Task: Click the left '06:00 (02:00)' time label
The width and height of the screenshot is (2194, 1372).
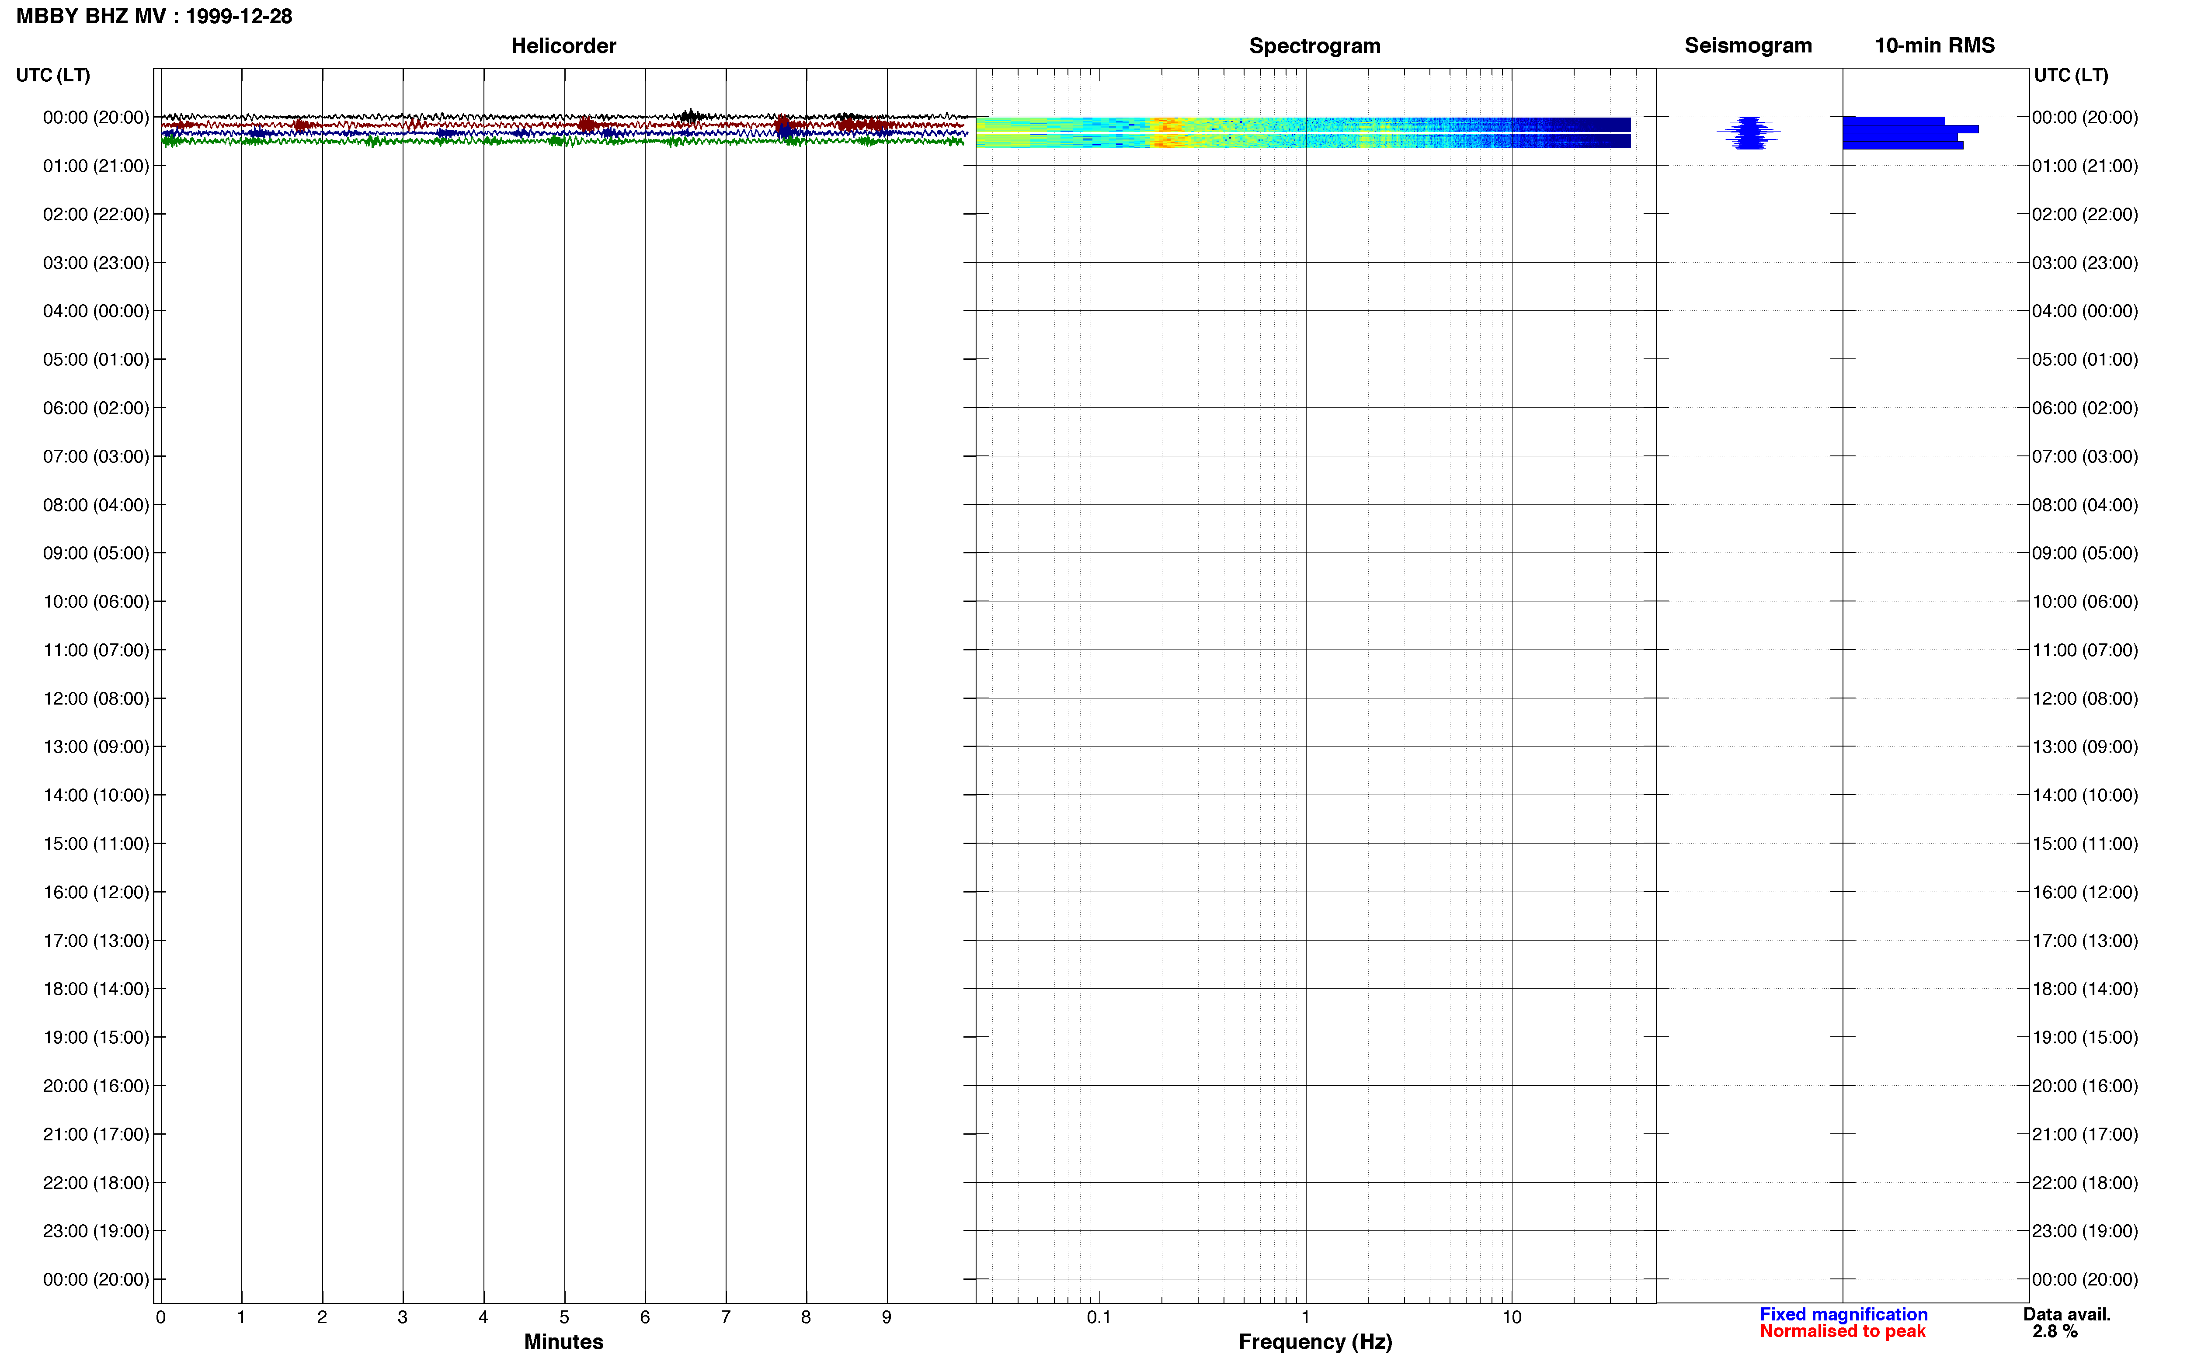Action: click(x=96, y=408)
